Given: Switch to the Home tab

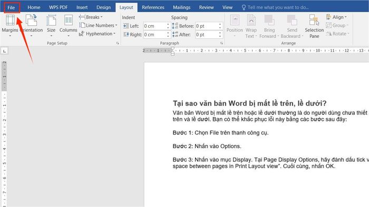Looking at the screenshot, I should 34,7.
